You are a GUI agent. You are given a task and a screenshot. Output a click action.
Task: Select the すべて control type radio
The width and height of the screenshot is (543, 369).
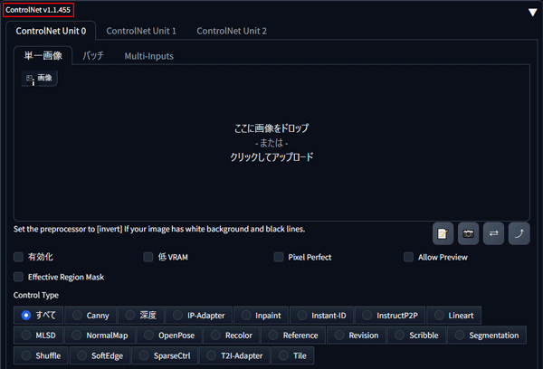[x=38, y=316]
